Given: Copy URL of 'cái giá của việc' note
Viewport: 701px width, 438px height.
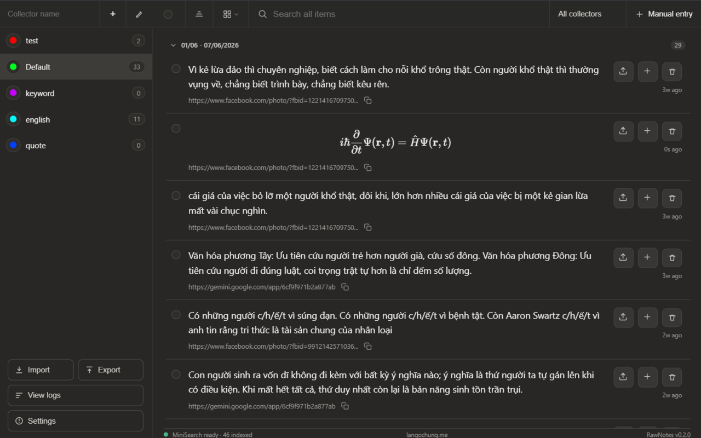Looking at the screenshot, I should point(368,227).
